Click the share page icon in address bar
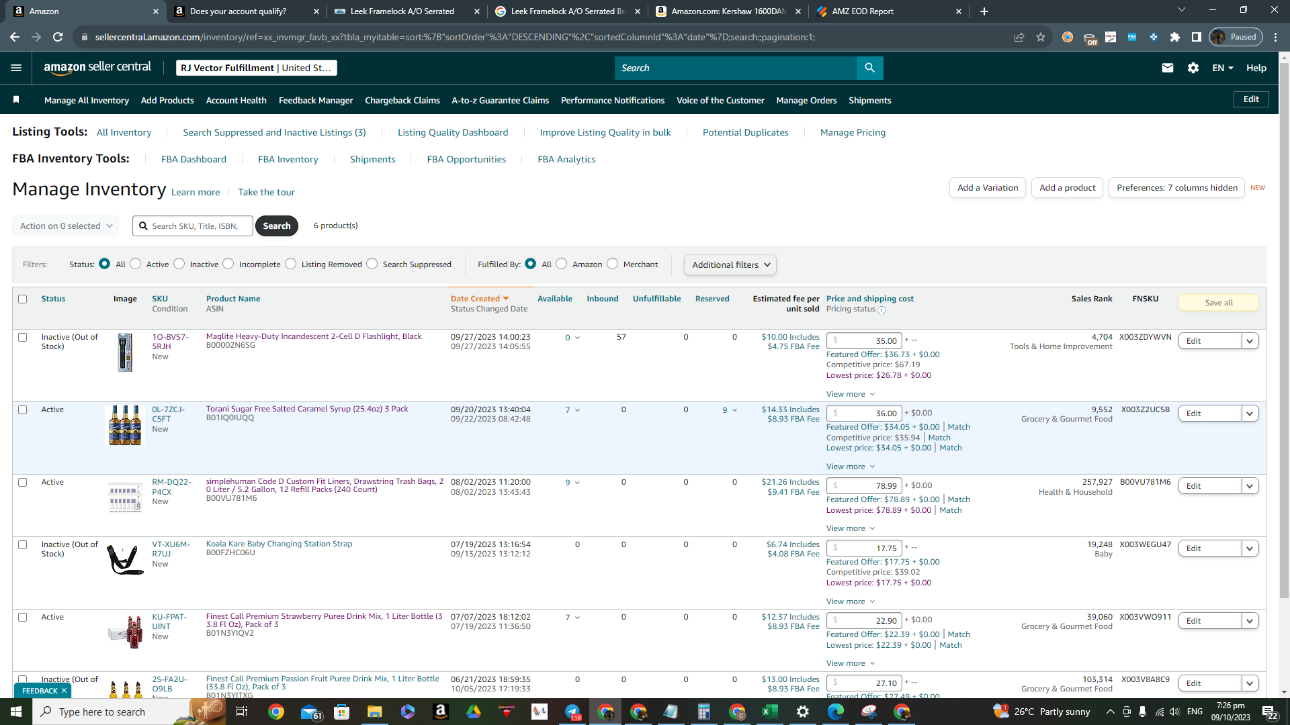Screen dimensions: 1290x725 pyautogui.click(x=1019, y=37)
